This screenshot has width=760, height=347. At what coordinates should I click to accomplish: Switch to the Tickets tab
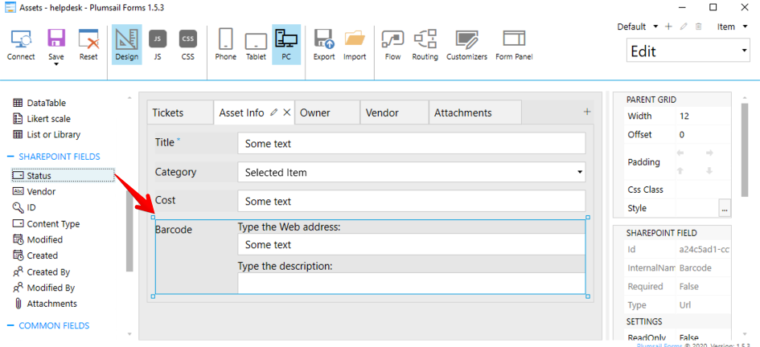[180, 112]
